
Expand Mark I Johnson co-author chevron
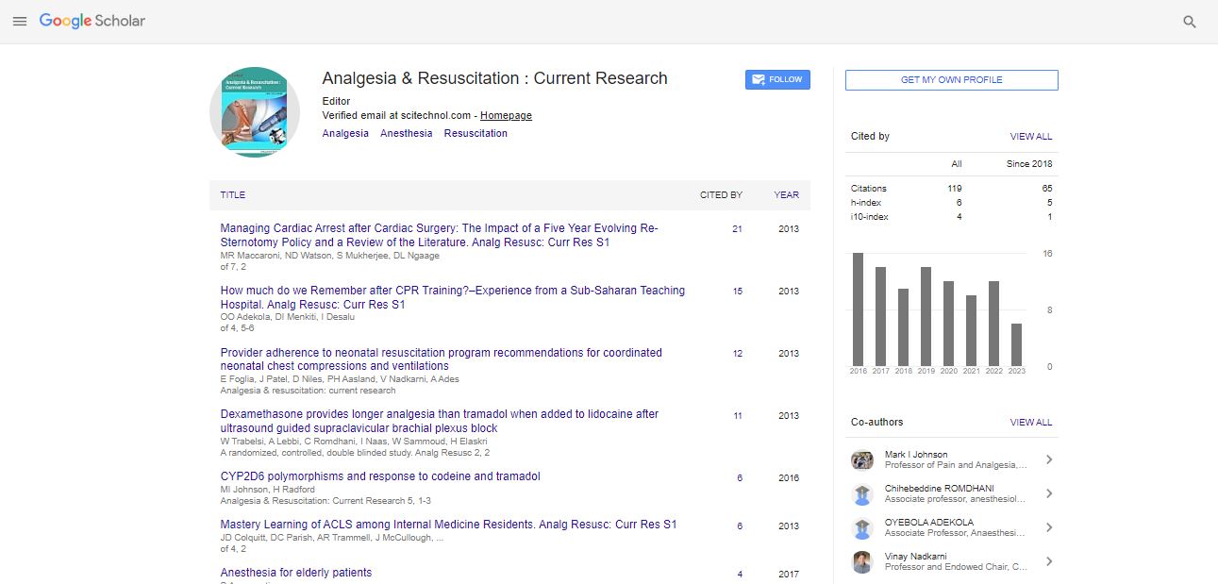click(x=1048, y=460)
